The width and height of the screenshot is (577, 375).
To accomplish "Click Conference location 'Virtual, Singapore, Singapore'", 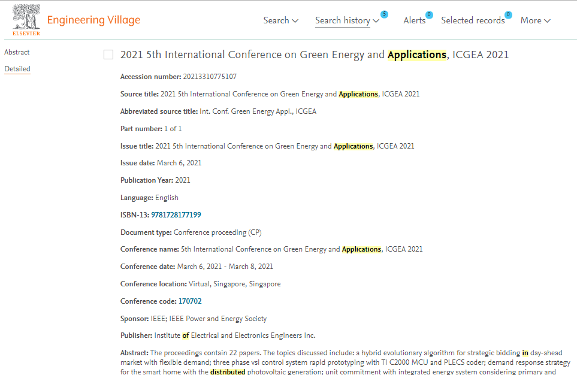I will (x=235, y=284).
